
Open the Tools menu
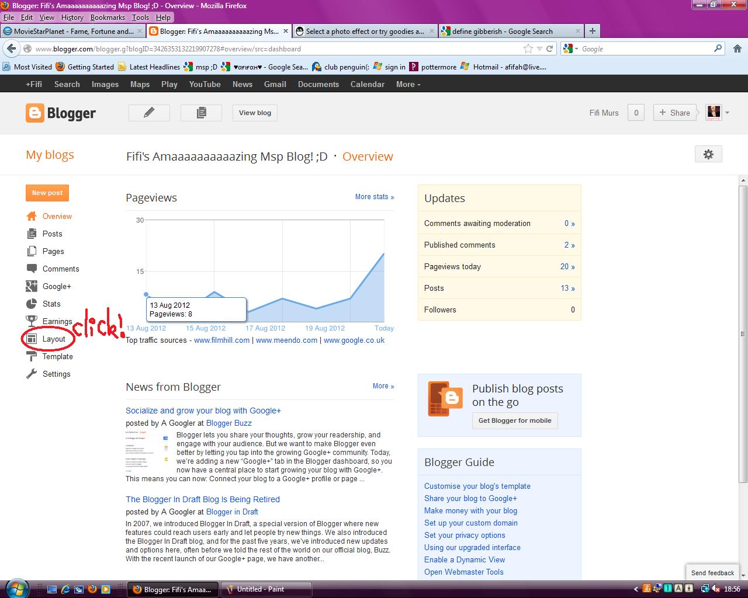tap(140, 18)
